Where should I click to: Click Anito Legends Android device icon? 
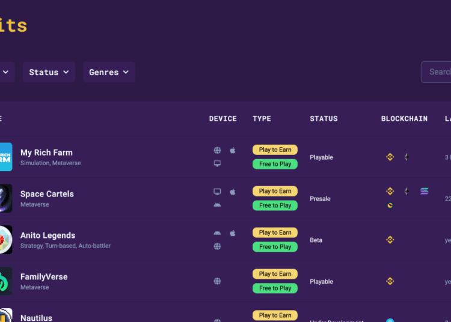tap(217, 233)
